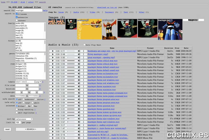Set animated filter to Yes

[32, 106]
